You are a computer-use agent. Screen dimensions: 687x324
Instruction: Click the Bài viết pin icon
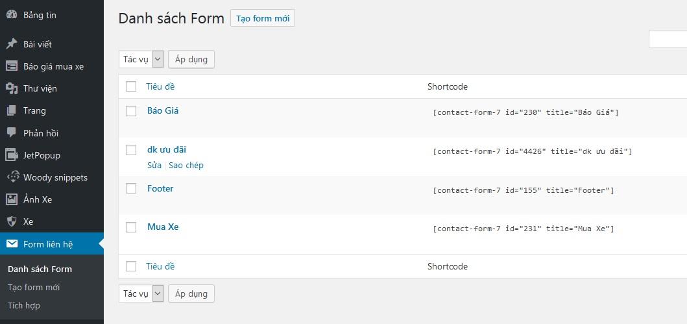[12, 44]
